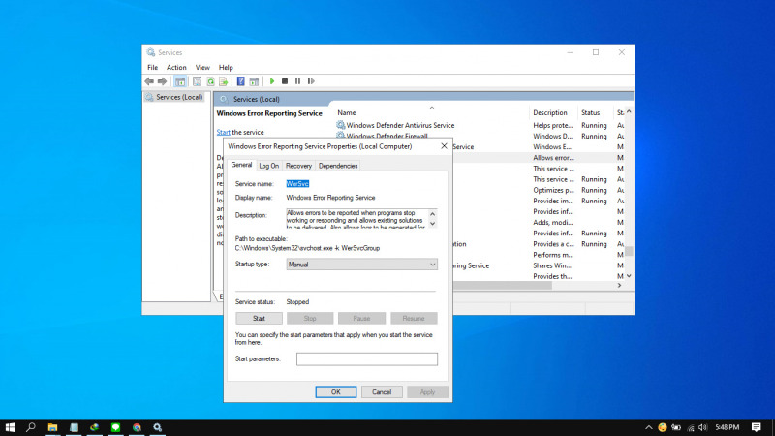Screen dimensions: 775x436
Task: Stop the service with the toolbar stop icon
Action: tap(285, 81)
